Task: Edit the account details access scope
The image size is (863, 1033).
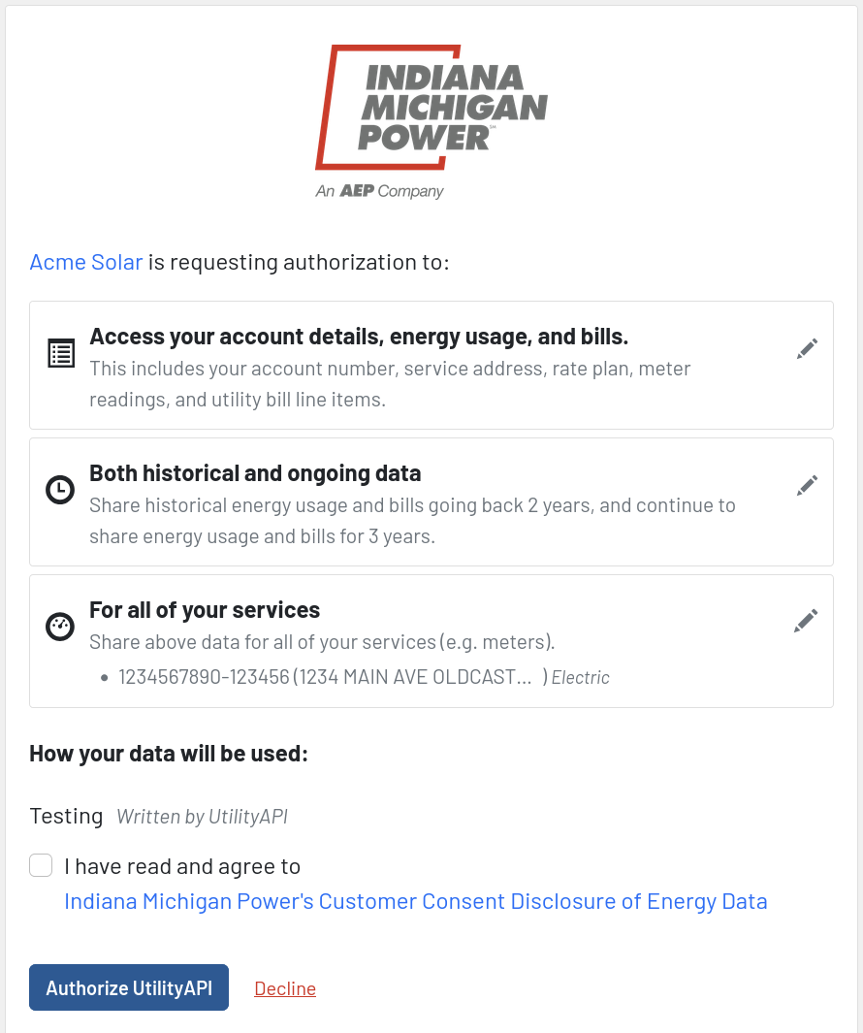Action: [807, 348]
